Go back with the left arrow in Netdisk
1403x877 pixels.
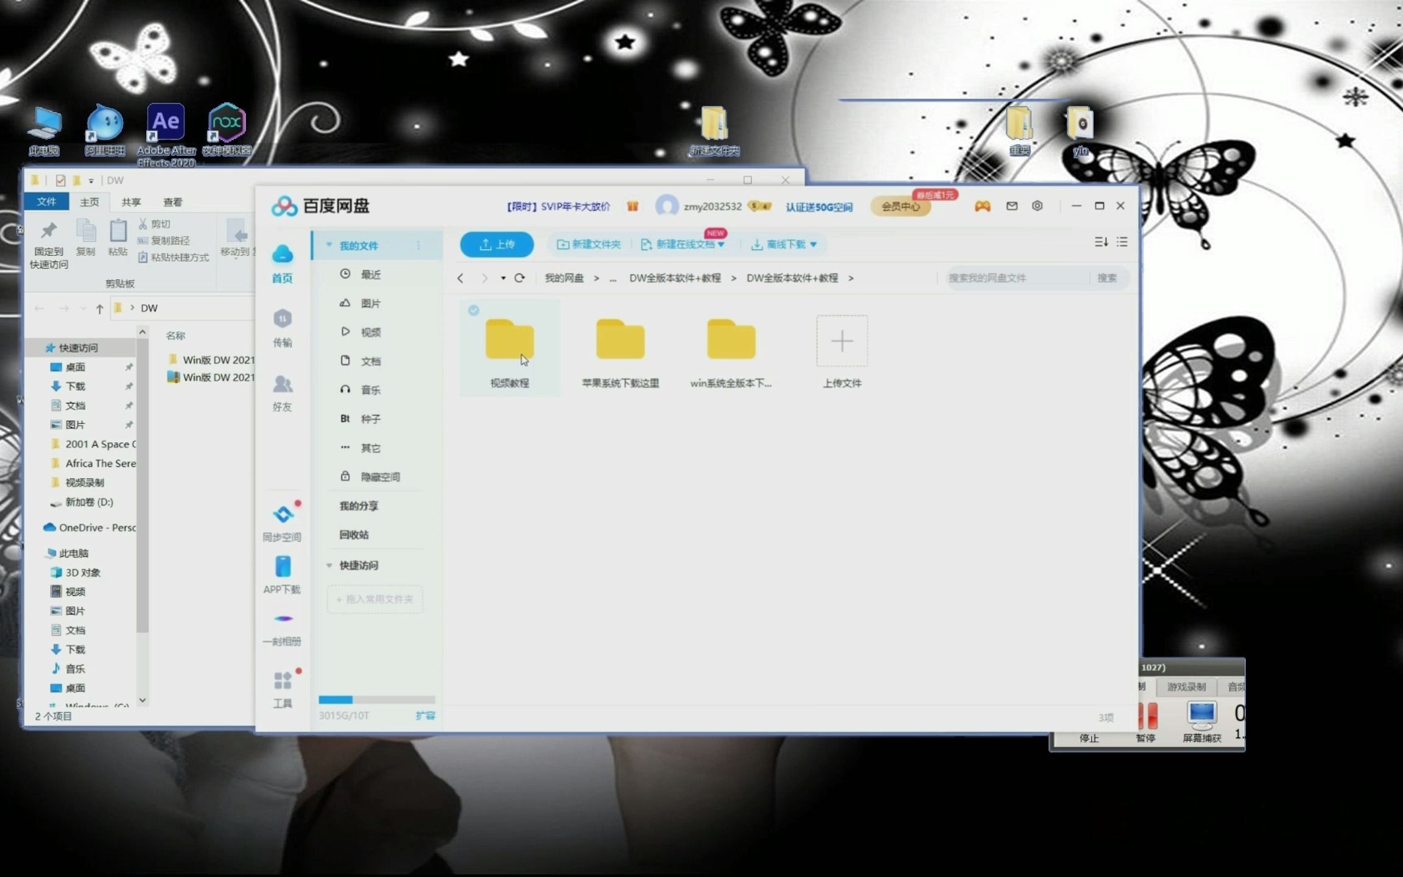click(x=460, y=278)
